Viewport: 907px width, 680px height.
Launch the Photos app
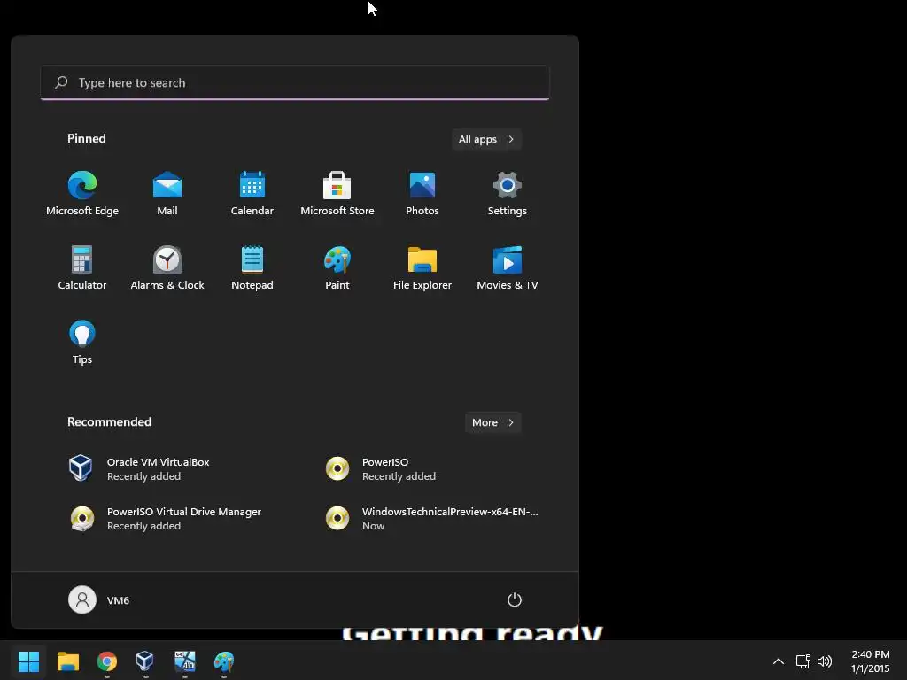pos(422,194)
